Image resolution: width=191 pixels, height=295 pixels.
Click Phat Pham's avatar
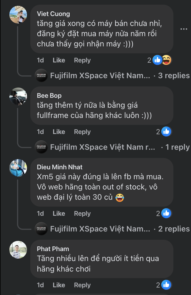coord(18,250)
